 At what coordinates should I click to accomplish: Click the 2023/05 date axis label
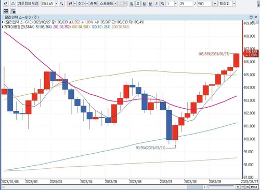pyautogui.click(x=111, y=182)
